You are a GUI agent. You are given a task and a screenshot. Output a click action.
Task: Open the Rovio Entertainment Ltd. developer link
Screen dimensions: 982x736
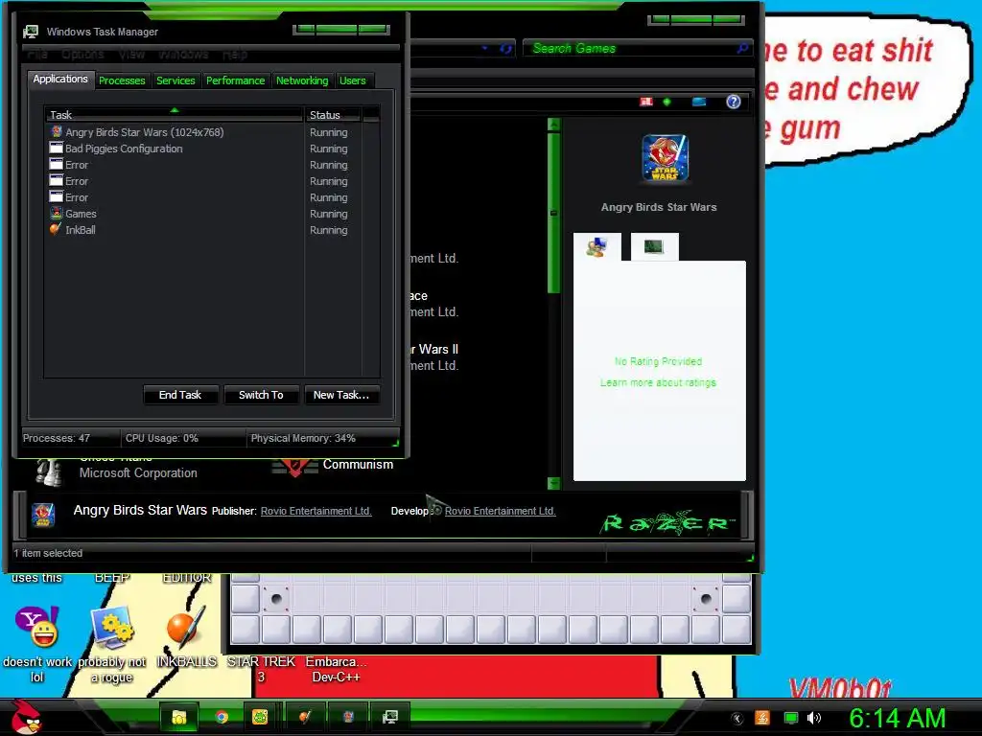[x=501, y=511]
